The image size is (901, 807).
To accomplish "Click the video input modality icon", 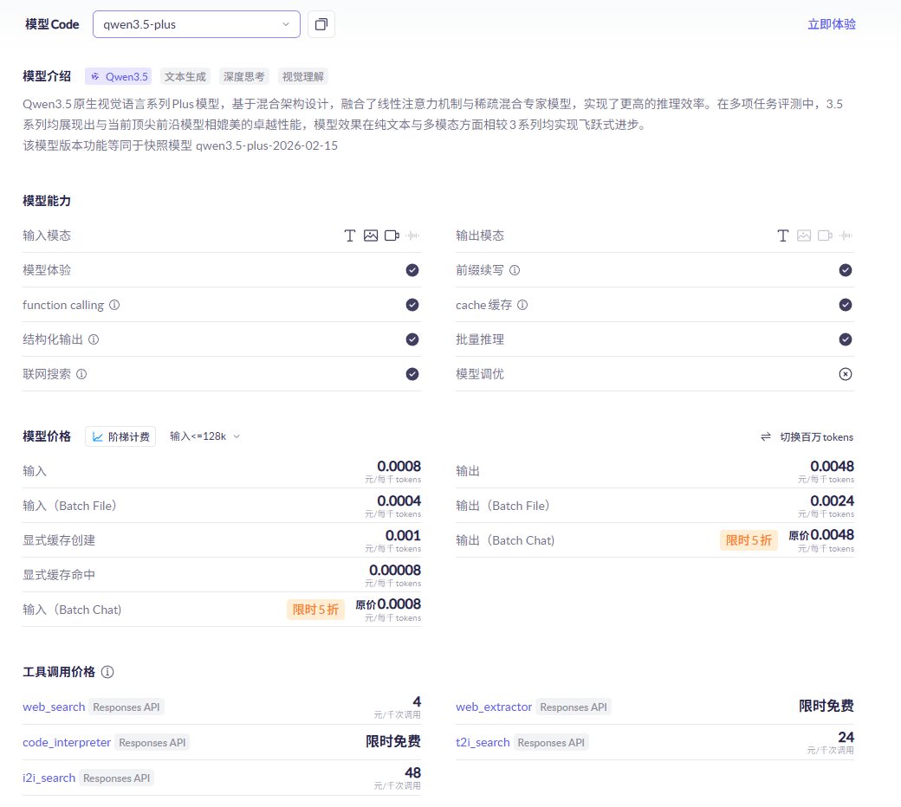I will tap(392, 236).
